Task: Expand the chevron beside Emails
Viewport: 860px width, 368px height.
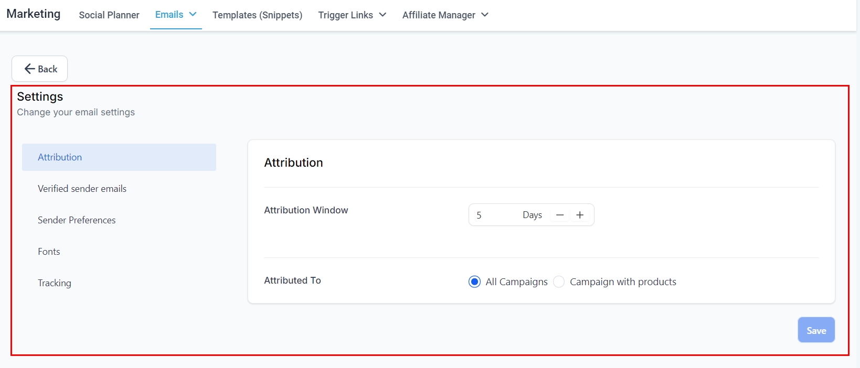Action: pyautogui.click(x=193, y=15)
